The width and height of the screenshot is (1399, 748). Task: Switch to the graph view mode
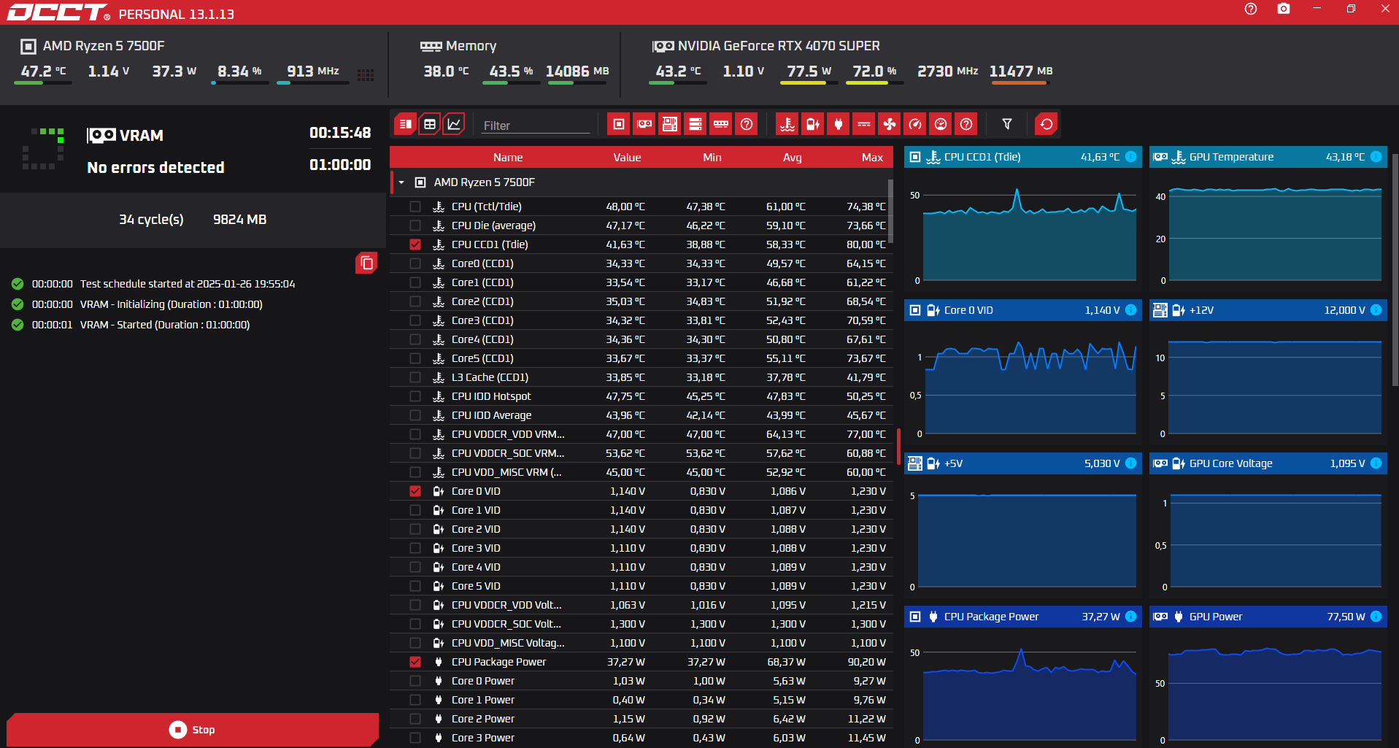click(x=454, y=124)
